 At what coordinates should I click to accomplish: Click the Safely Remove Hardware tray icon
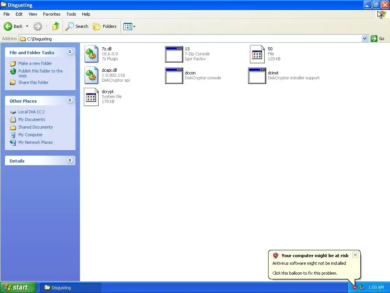tap(361, 287)
